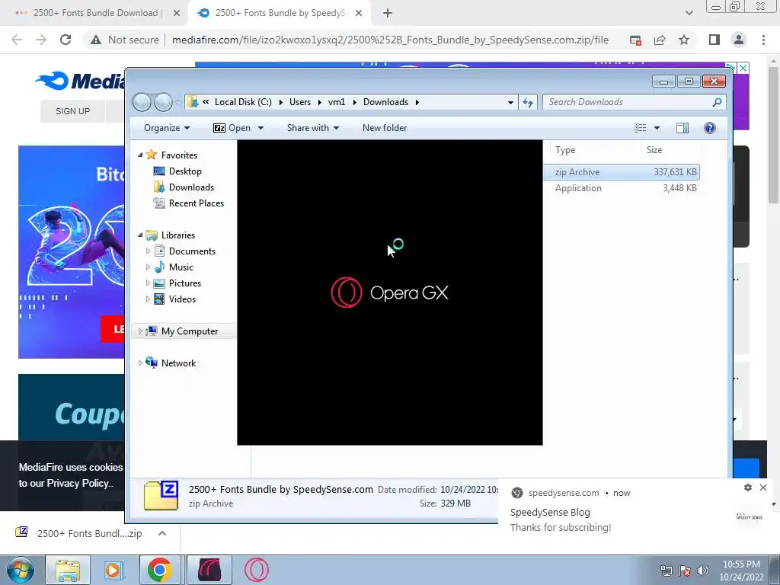Viewport: 780px width, 585px height.
Task: Expand the Pictures library
Action: click(148, 283)
